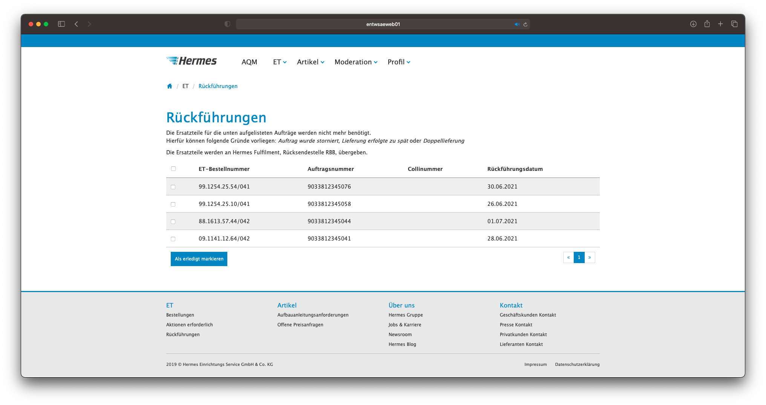Click date 26.06.2021

click(502, 204)
